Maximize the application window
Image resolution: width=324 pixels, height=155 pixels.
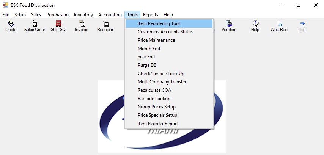tap(299, 5)
